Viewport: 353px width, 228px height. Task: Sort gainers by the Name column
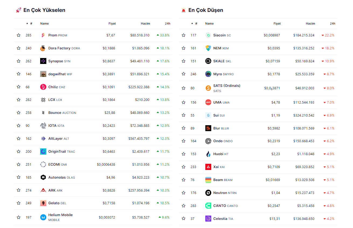coord(44,23)
